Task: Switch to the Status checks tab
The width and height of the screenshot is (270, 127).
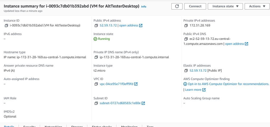Action: click(102, 126)
